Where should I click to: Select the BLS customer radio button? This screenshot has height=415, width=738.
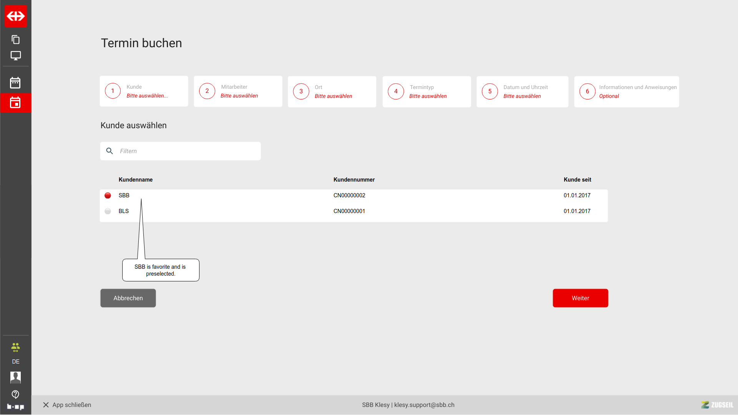pyautogui.click(x=108, y=212)
